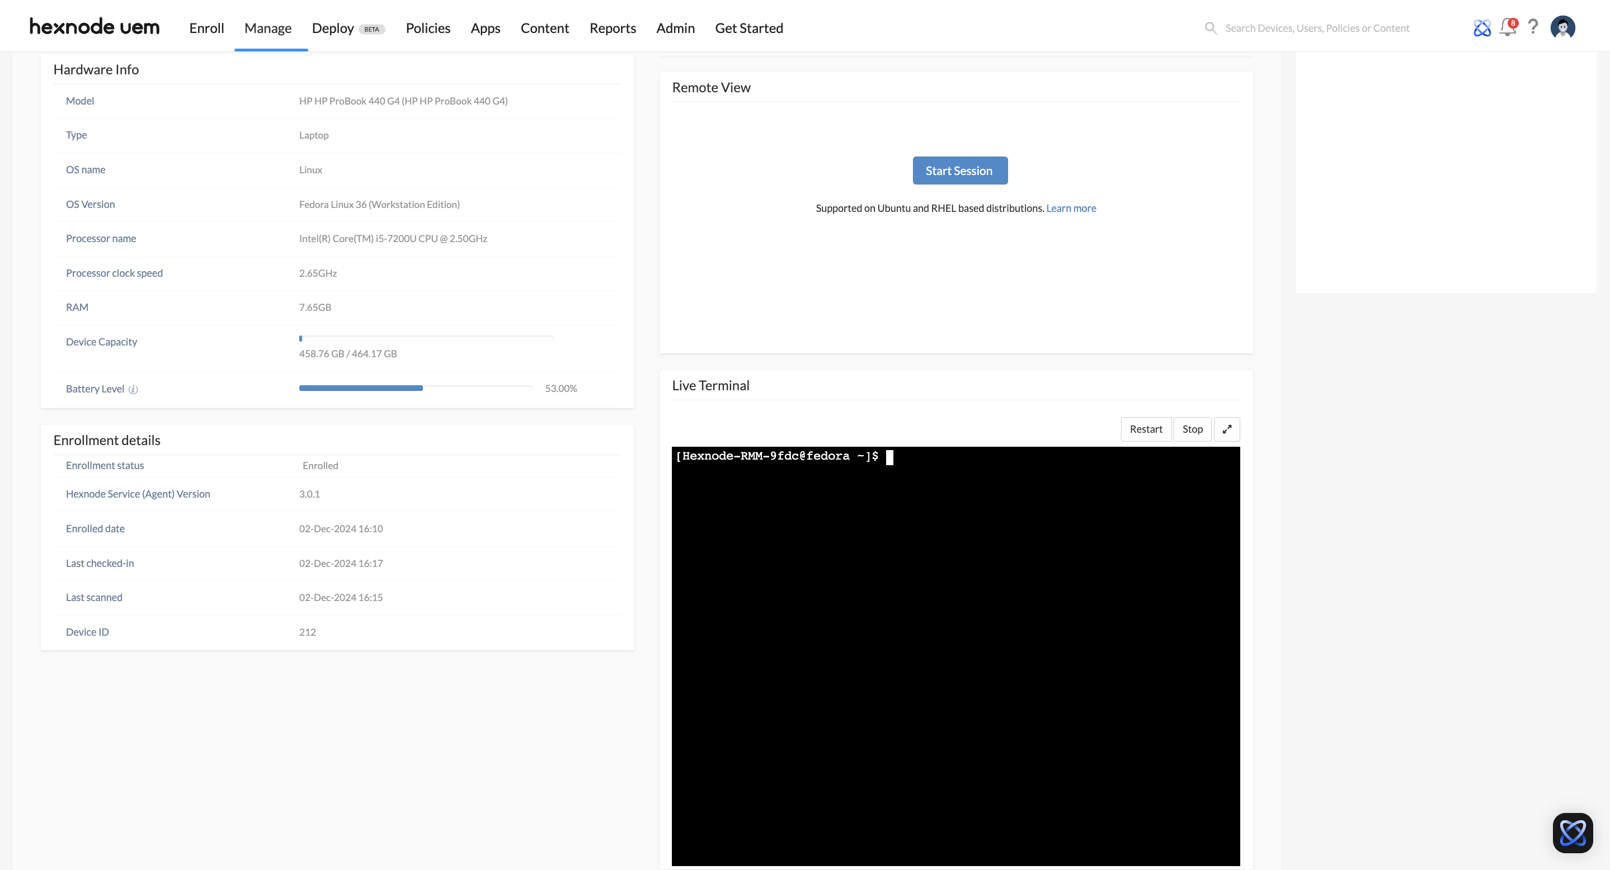Open the floating Hexnode chat assistant
Viewport: 1610px width, 870px height.
coord(1573,833)
